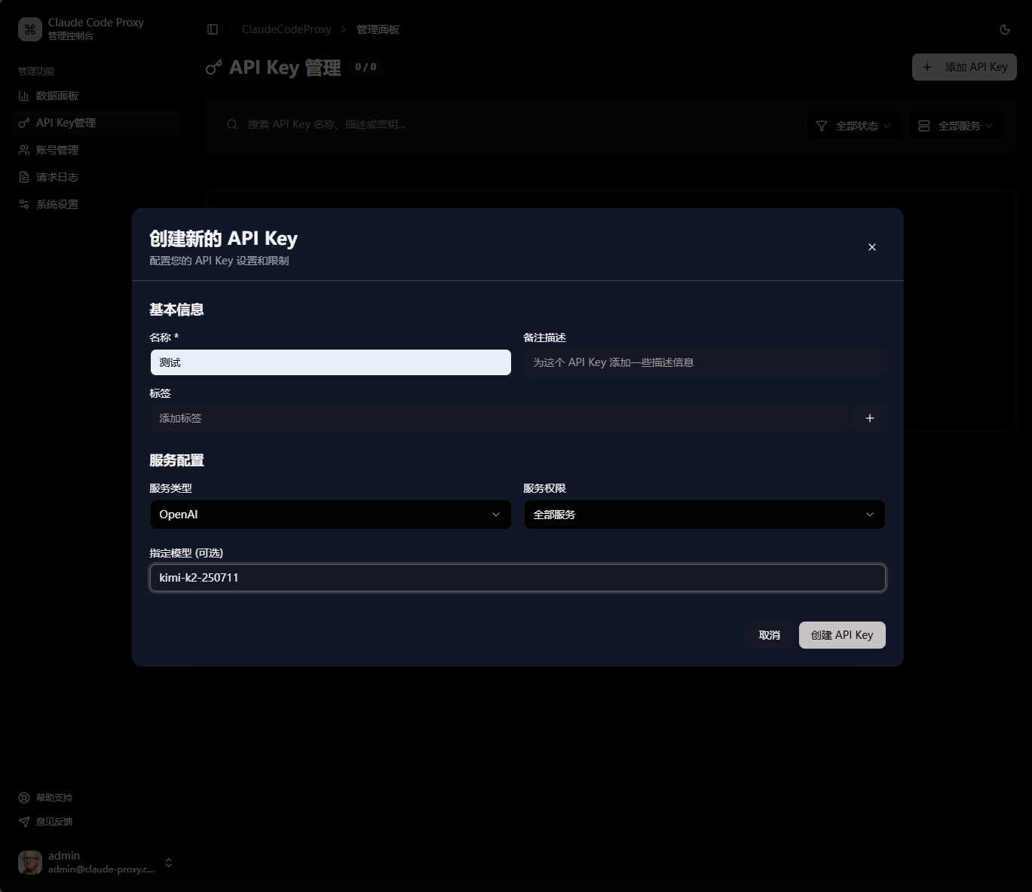Viewport: 1032px width, 892px height.
Task: Click the 服务配置 section heading
Action: point(176,460)
